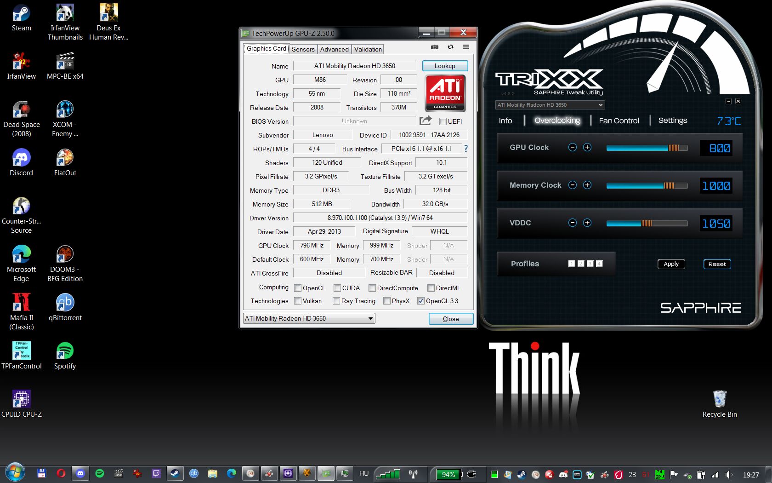Toggle the CUDA checkbox
Screen dimensions: 772x483
click(x=337, y=288)
